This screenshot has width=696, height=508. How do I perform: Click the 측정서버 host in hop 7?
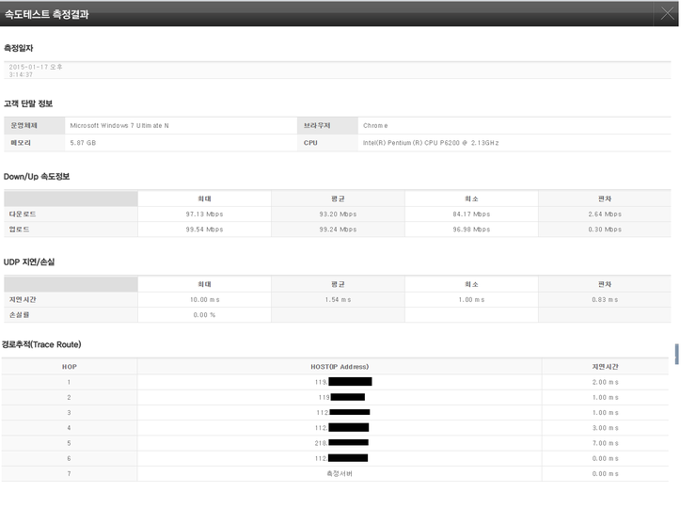click(x=340, y=474)
